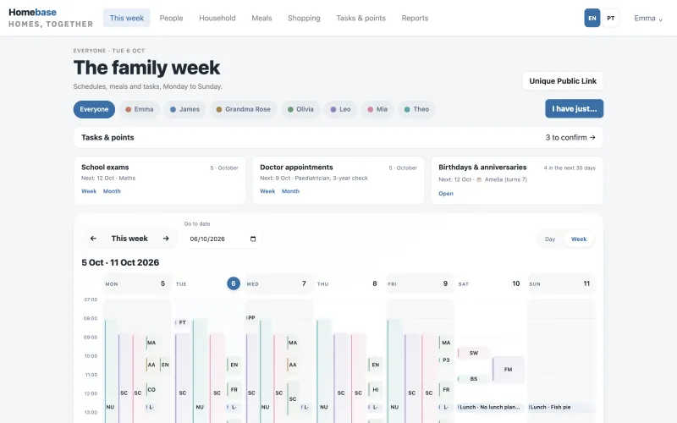Switch language to PT
Screen dimensions: 677x423
pyautogui.click(x=610, y=18)
